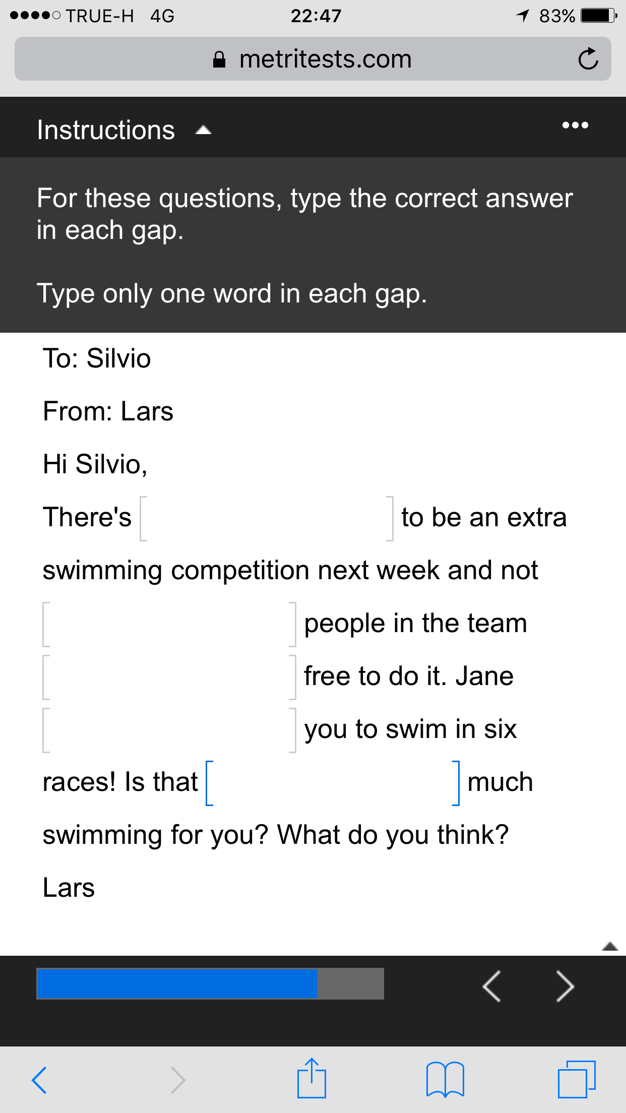Image resolution: width=626 pixels, height=1113 pixels.
Task: Click the gap before "people in the team"
Action: tap(169, 624)
